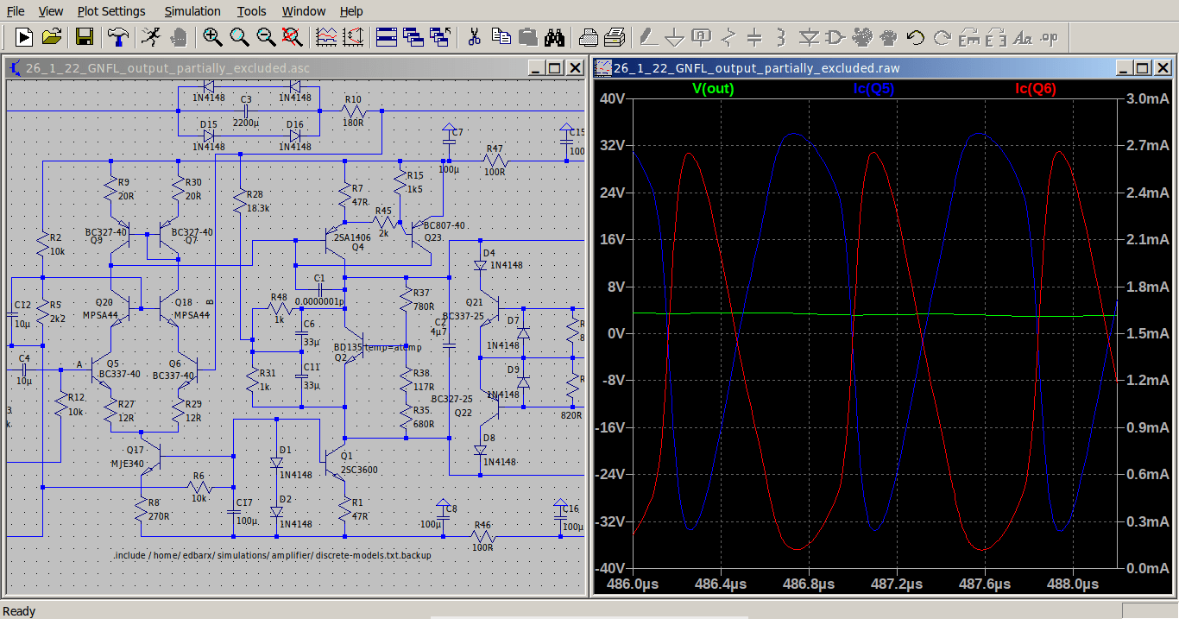Click the C3 2200µ capacitor label

[x=246, y=122]
